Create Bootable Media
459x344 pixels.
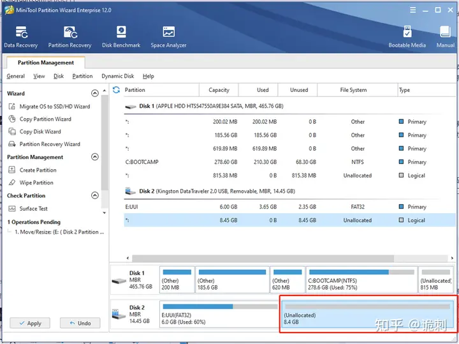[x=407, y=37]
